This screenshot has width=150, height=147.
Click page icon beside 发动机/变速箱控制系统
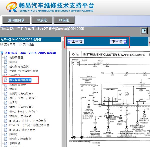point(6,71)
